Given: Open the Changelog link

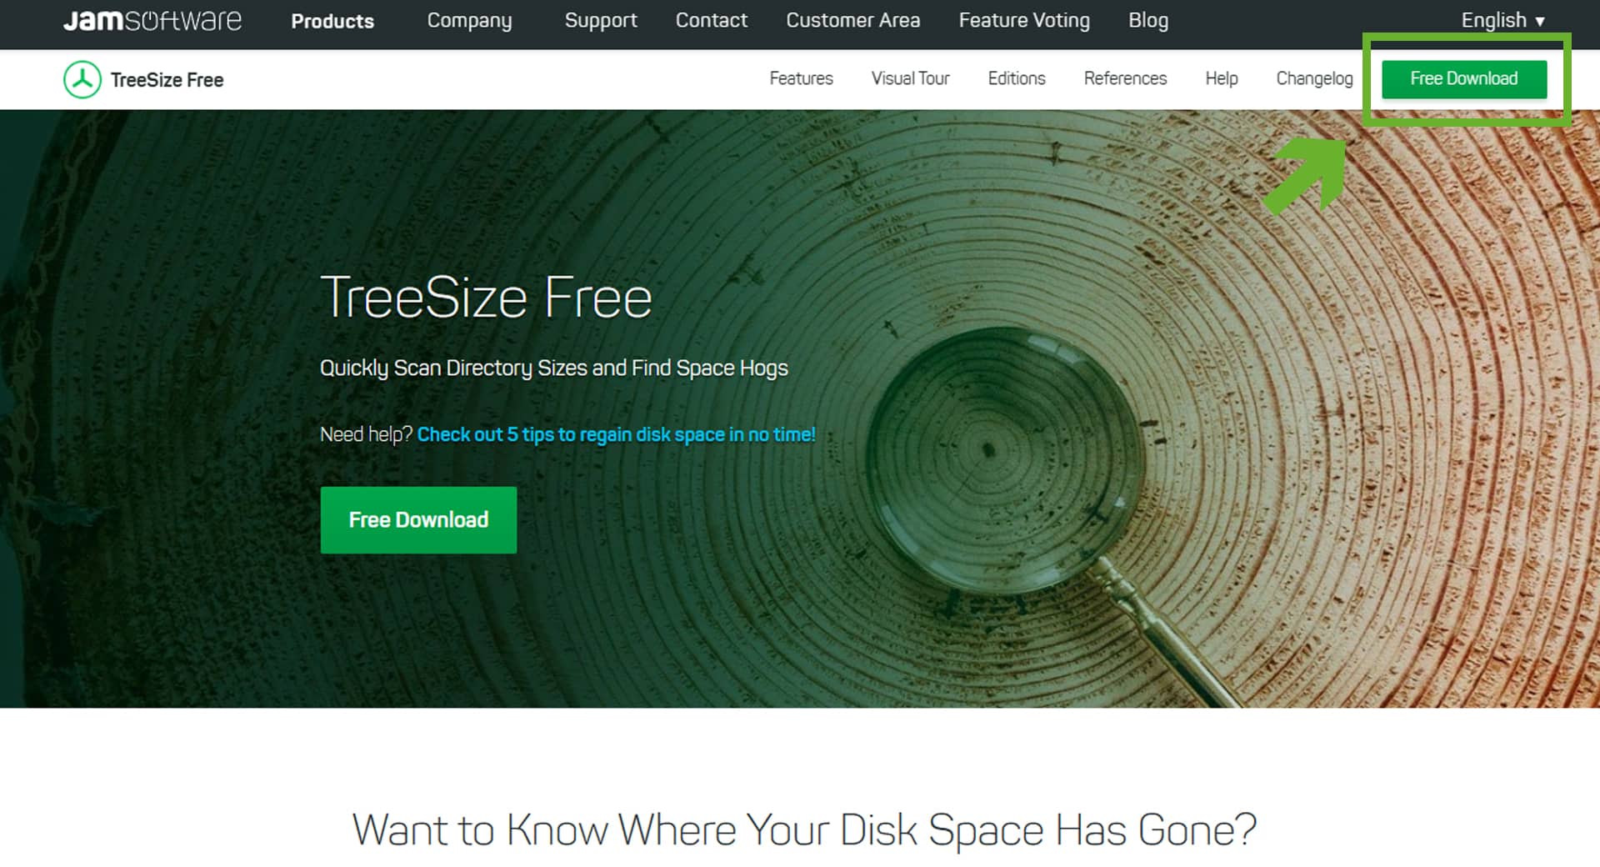Looking at the screenshot, I should click(1314, 79).
